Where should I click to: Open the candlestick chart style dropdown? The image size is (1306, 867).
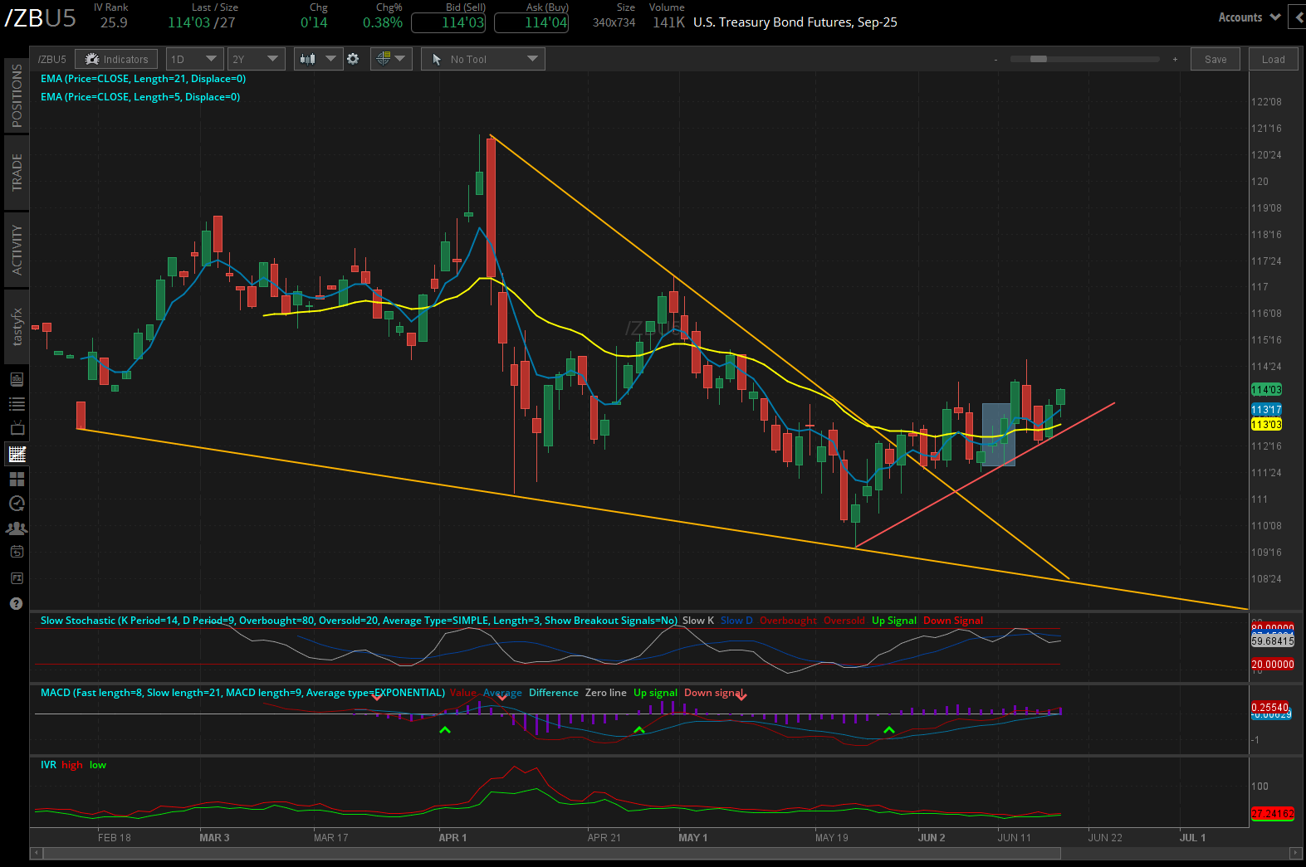(318, 59)
